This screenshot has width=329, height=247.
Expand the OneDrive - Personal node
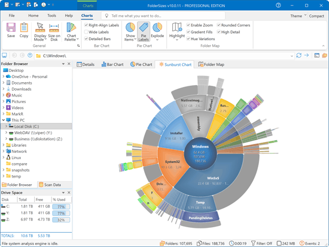[x=4, y=77]
